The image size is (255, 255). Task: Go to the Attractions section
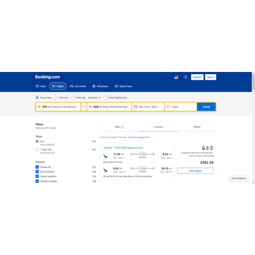point(100,86)
